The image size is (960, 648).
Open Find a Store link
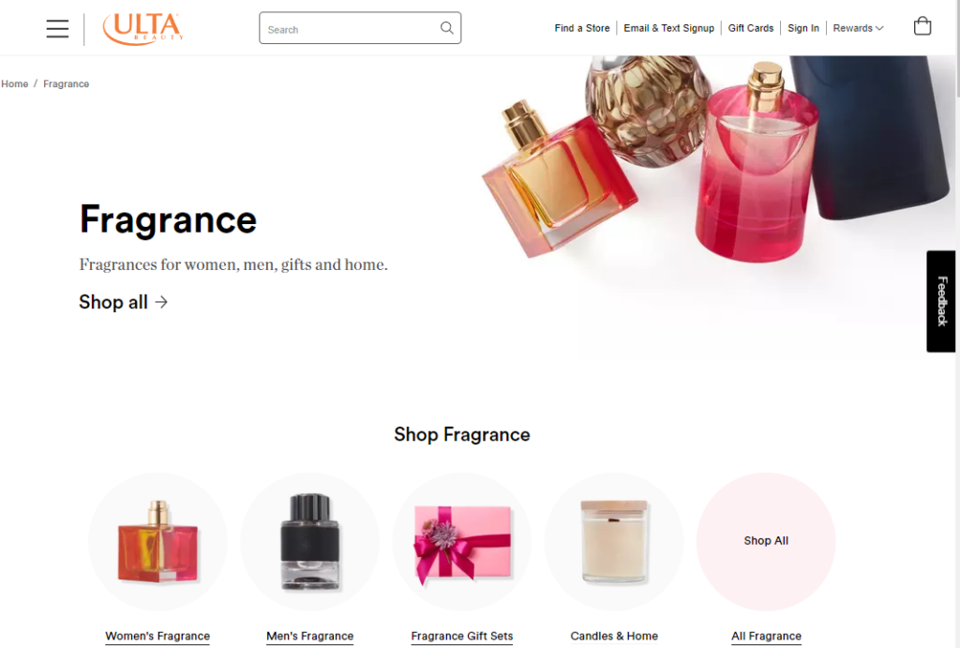[581, 28]
